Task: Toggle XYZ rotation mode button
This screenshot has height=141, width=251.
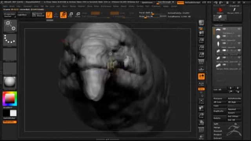Action: point(201,89)
